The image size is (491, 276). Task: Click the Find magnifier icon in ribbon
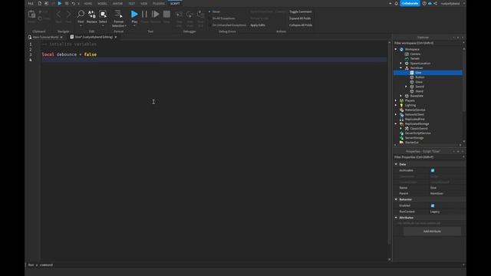(81, 14)
